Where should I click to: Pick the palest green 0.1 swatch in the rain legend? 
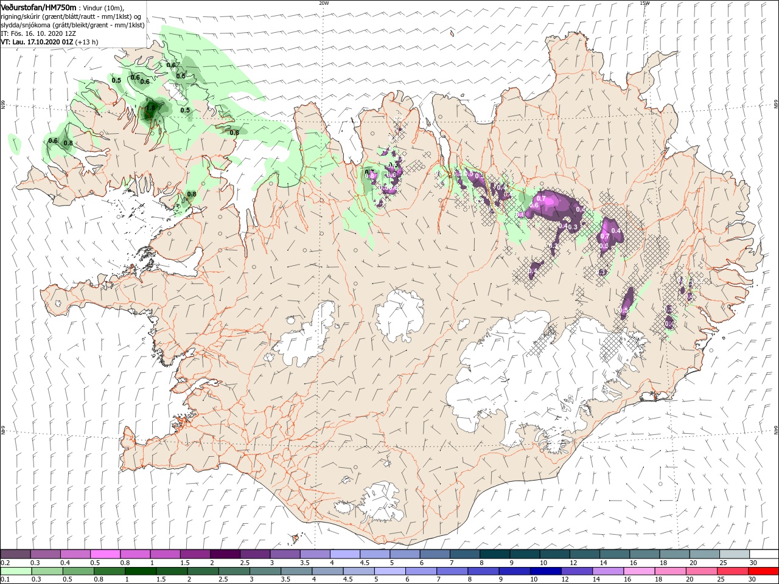coord(15,571)
